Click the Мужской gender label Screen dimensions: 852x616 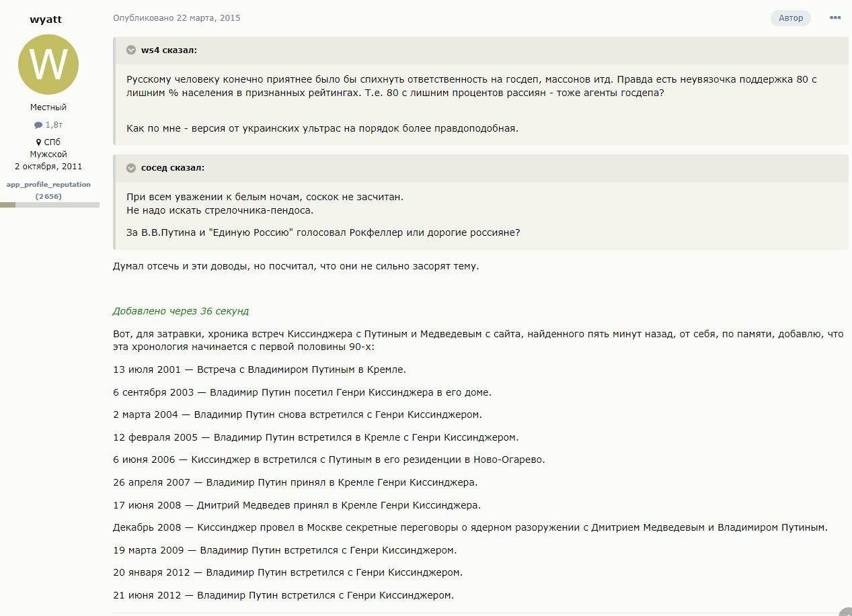pos(48,155)
